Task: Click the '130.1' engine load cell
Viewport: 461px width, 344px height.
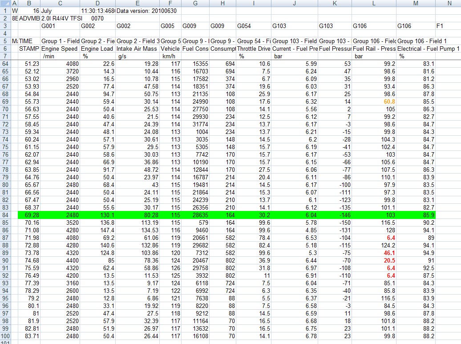Action: (x=97, y=215)
